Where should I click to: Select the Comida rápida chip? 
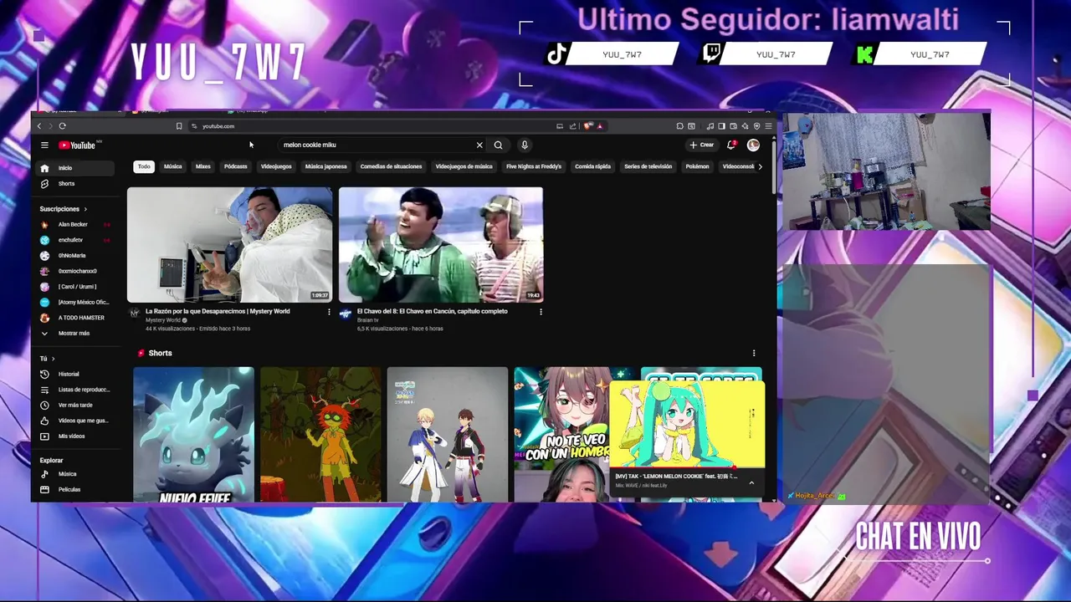(x=592, y=166)
